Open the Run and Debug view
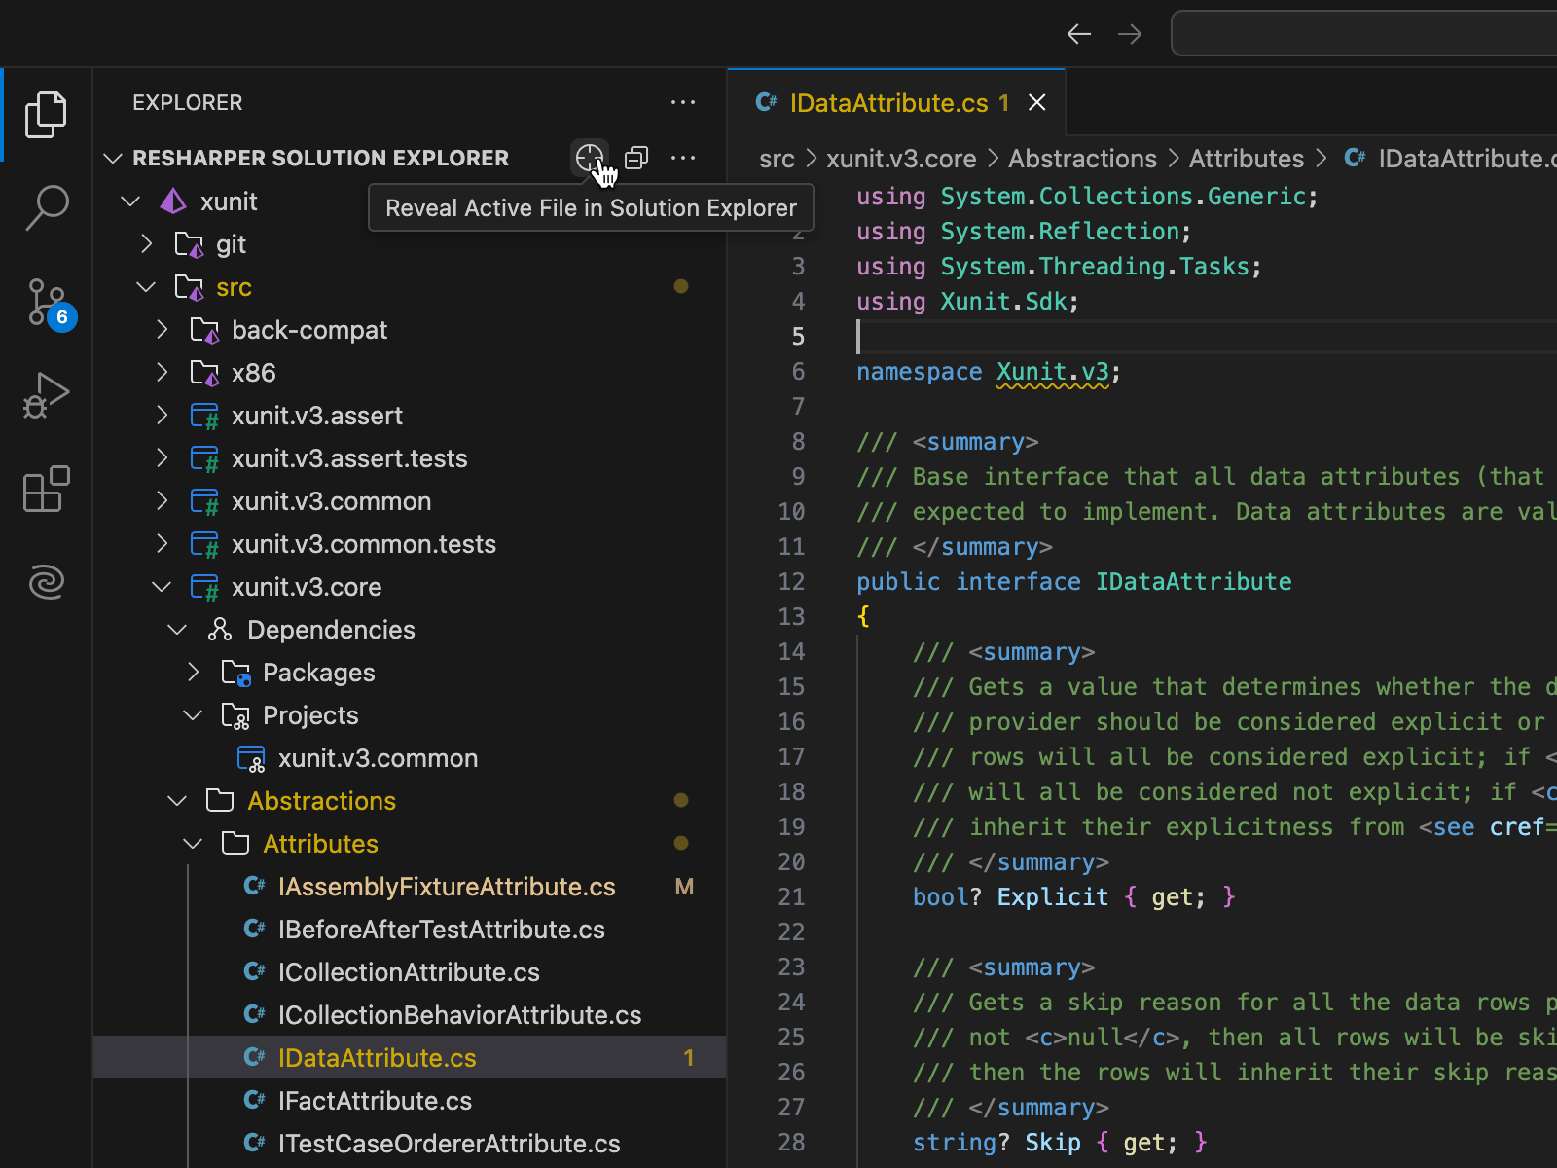1557x1168 pixels. tap(46, 395)
